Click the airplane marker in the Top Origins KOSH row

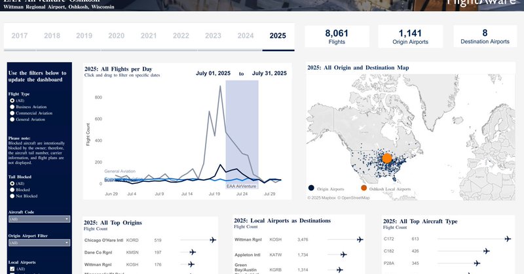pos(191,264)
